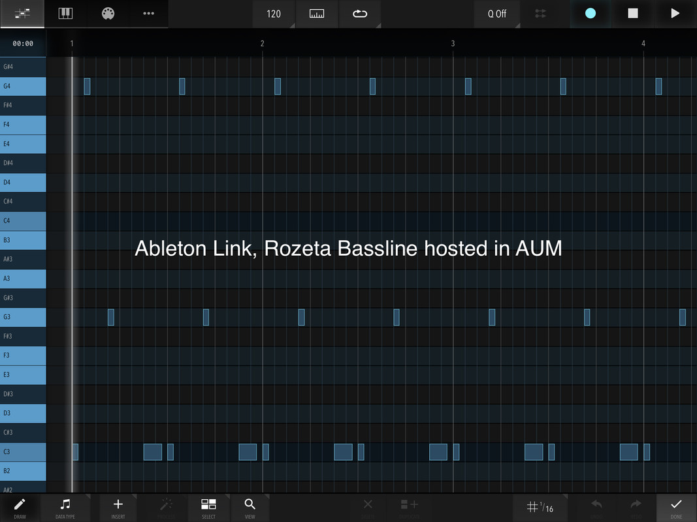697x522 pixels.
Task: Tap the E4 piano key
Action: (x=23, y=144)
